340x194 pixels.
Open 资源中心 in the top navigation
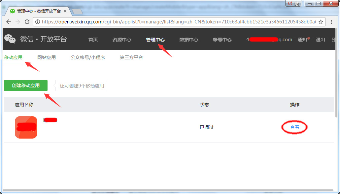(x=122, y=40)
